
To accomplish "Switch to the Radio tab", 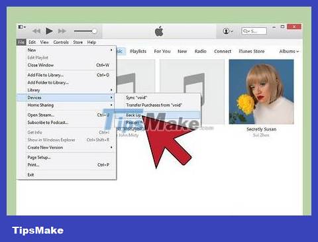I will click(201, 51).
